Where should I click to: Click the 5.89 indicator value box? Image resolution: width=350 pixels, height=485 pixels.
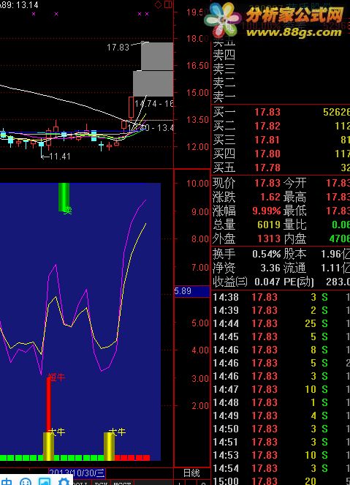coord(192,291)
